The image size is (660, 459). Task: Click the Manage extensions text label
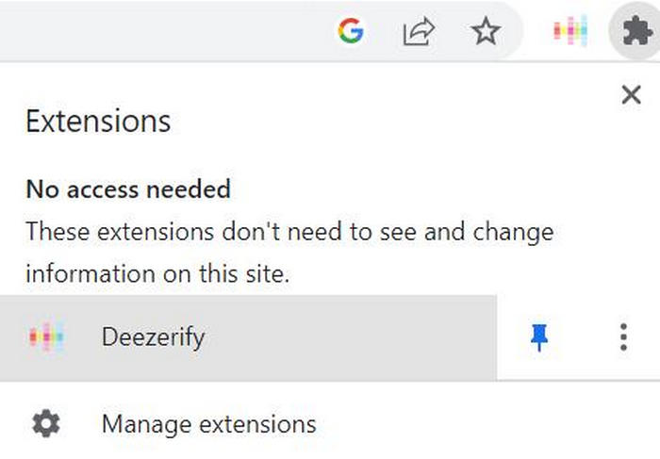pos(208,424)
